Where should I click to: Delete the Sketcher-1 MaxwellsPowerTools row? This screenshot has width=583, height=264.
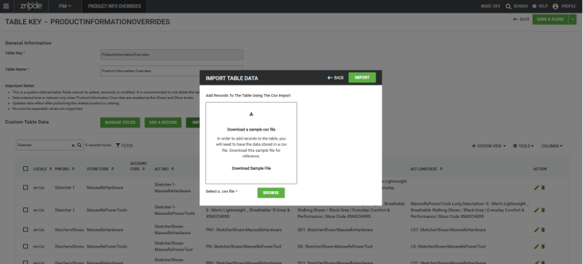pyautogui.click(x=543, y=210)
